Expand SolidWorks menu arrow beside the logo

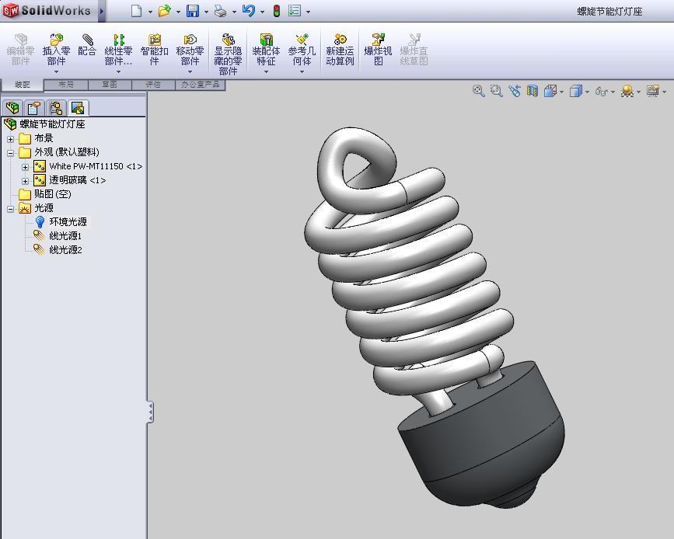[x=101, y=11]
